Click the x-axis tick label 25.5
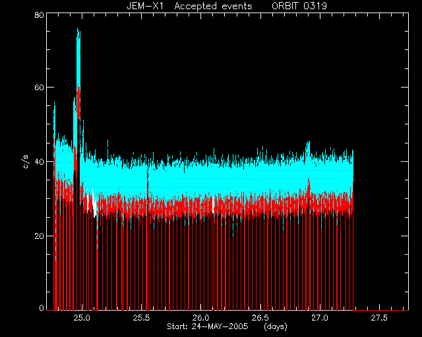This screenshot has width=422, height=337. [141, 318]
